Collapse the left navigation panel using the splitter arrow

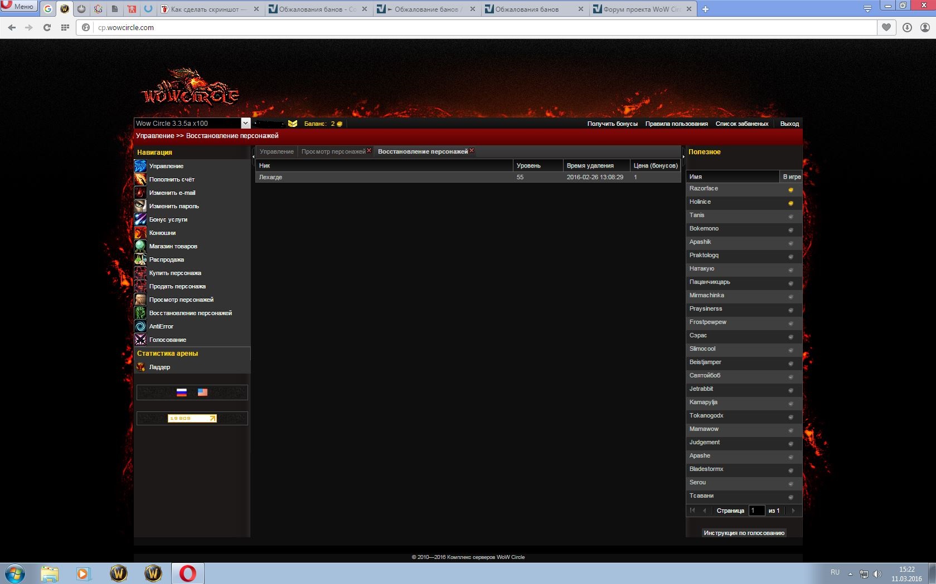coord(253,157)
